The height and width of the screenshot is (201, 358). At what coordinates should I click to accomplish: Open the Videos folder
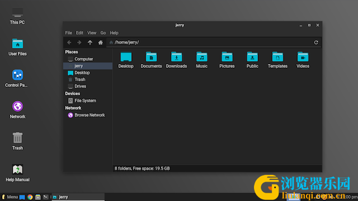[303, 60]
